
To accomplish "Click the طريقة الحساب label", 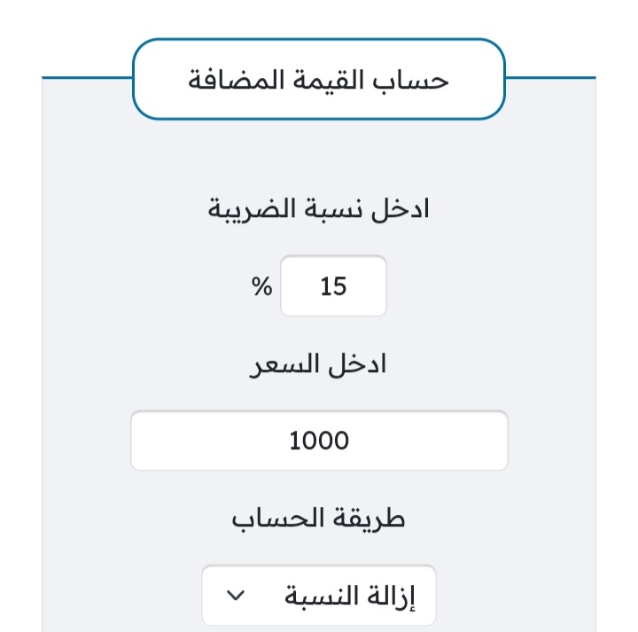I will pos(318,518).
